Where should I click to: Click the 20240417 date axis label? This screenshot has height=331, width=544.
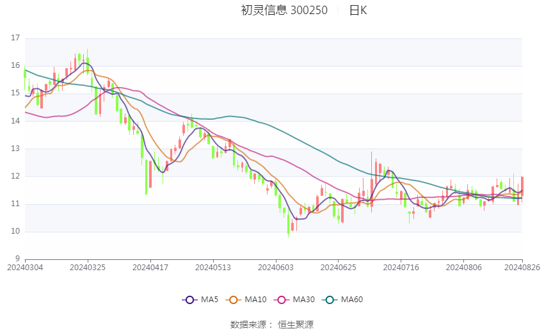click(150, 268)
